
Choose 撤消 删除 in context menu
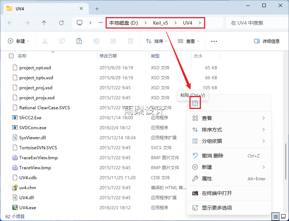tap(229, 156)
